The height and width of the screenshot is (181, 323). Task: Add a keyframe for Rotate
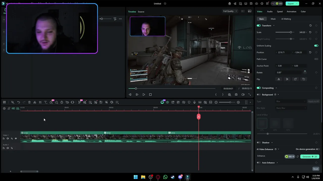tap(316, 72)
